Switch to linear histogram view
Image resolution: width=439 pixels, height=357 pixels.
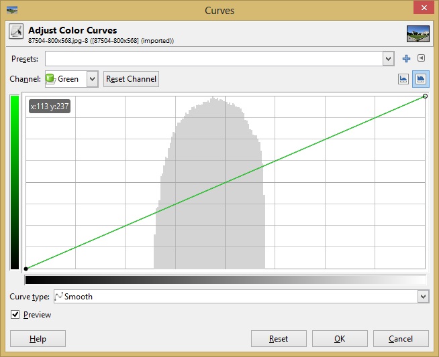[x=403, y=79]
